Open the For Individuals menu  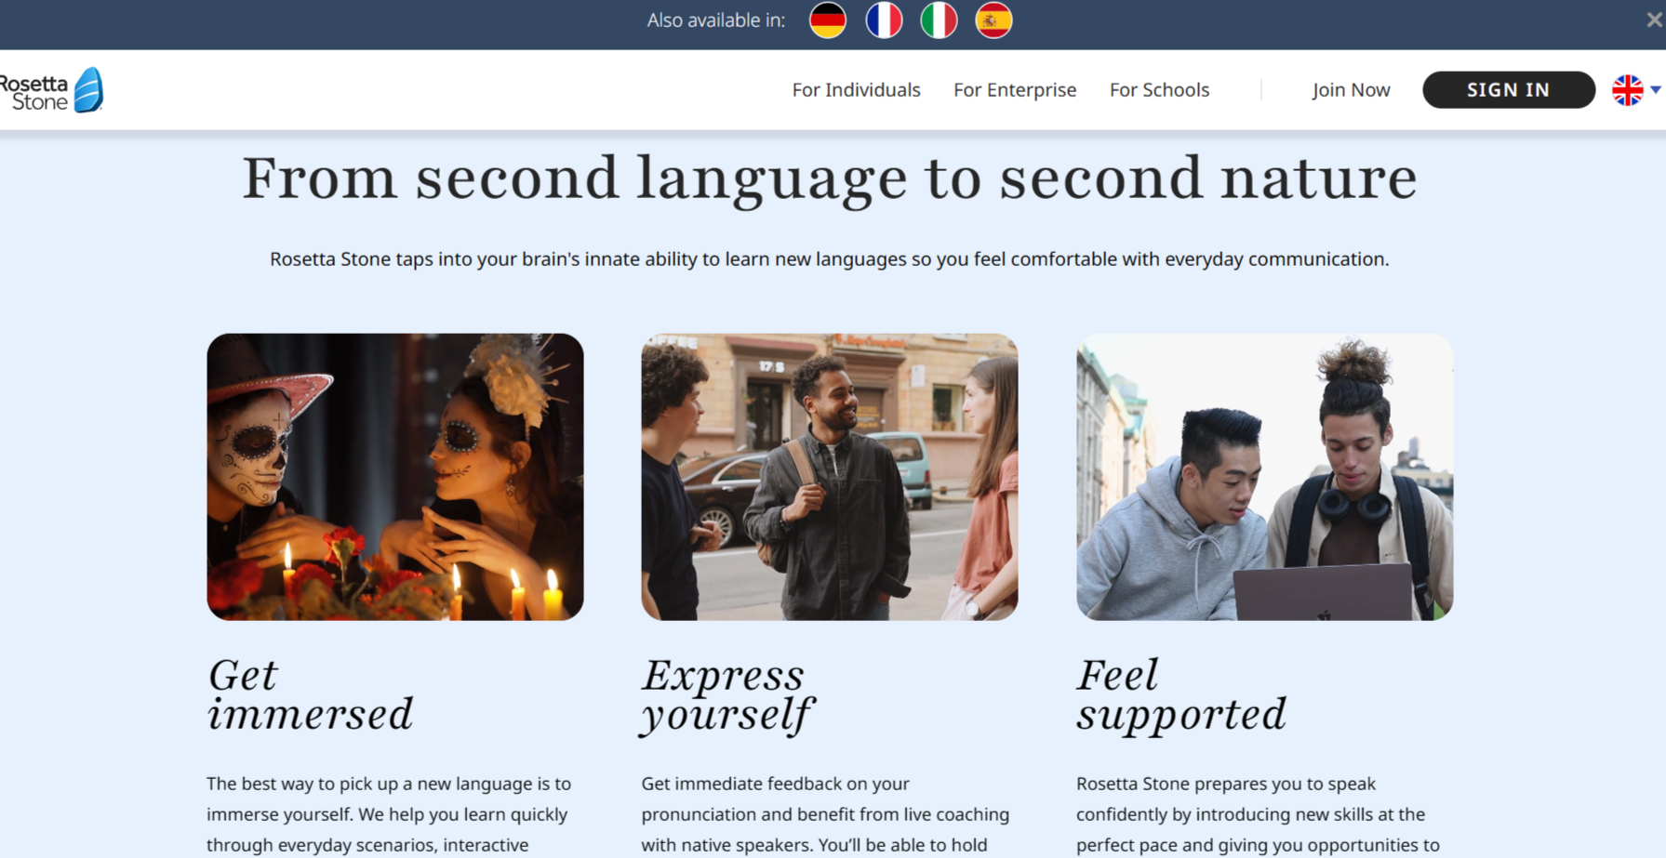coord(856,90)
